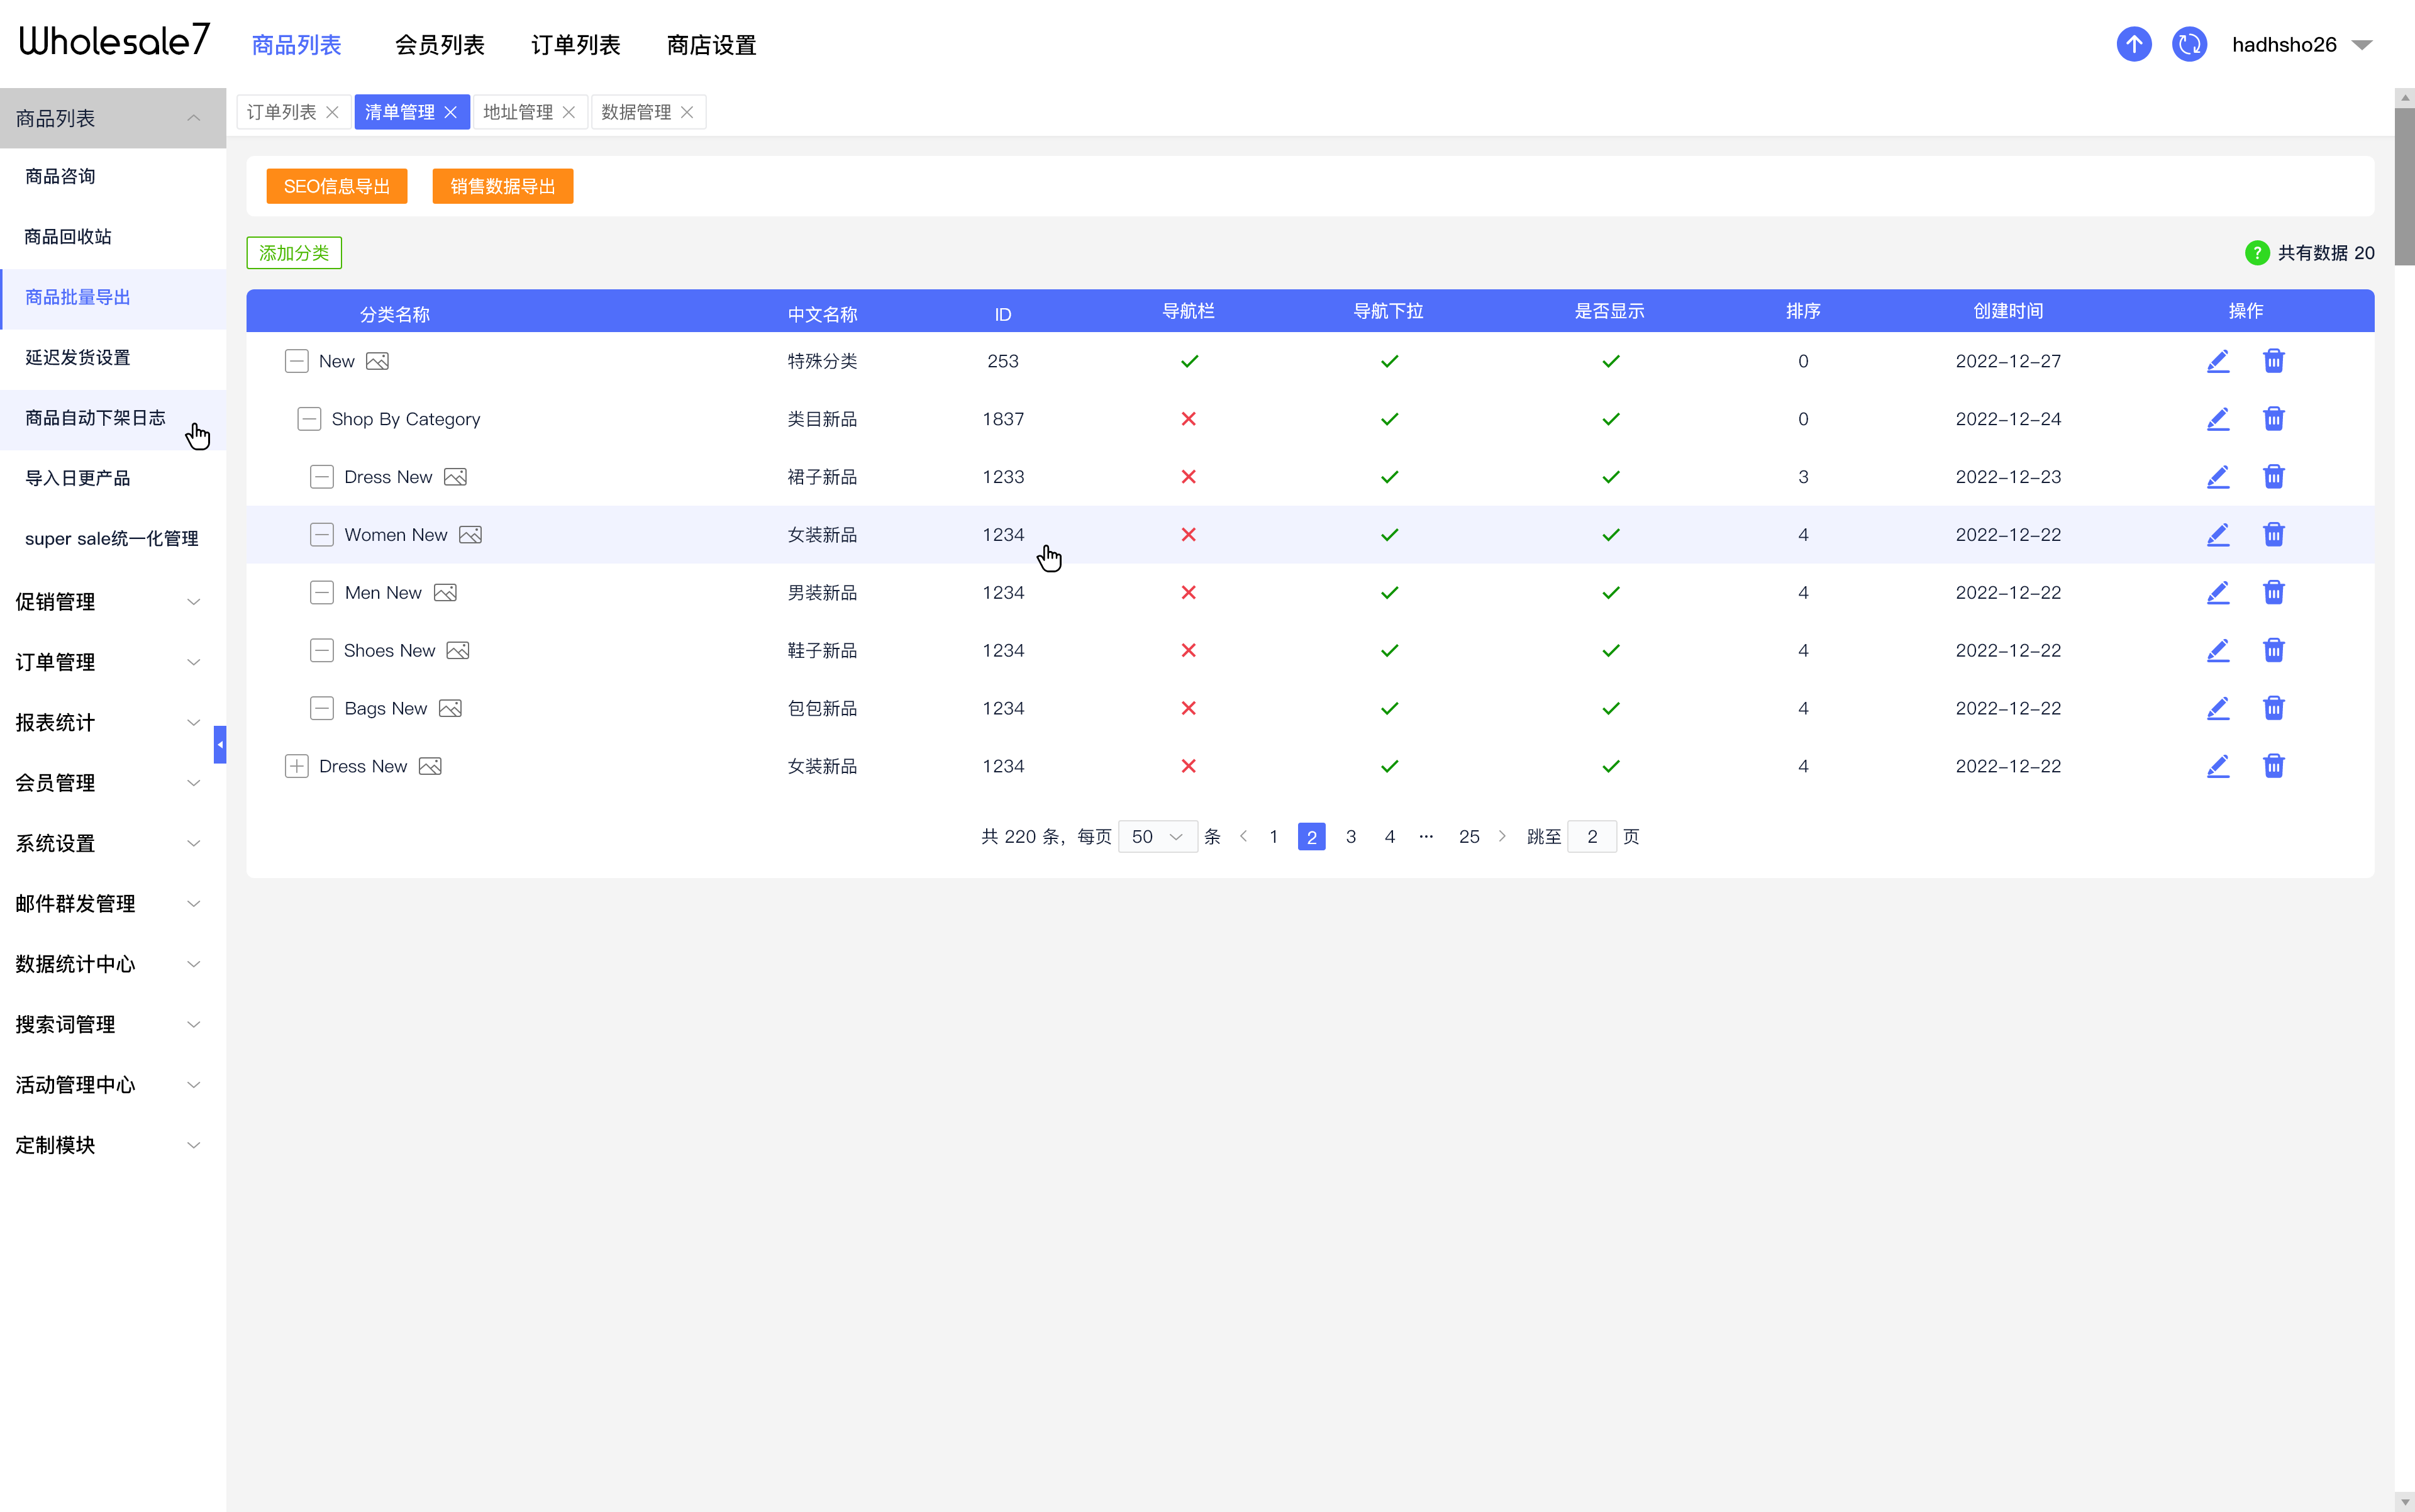The image size is (2415, 1512).
Task: Open the 订单列表 top menu
Action: tap(575, 45)
